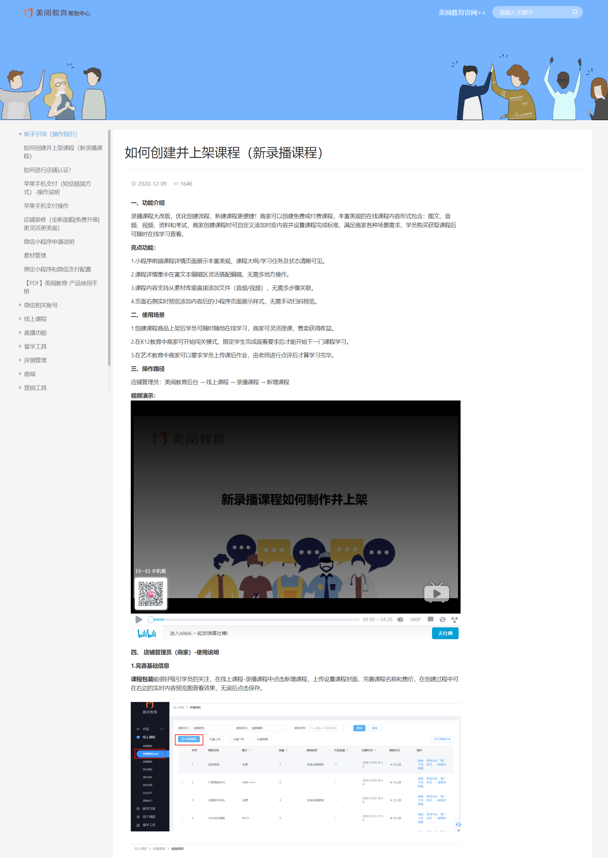Open 店铺装修 article in sidebar
Screen dimensions: 608x858
click(x=62, y=224)
